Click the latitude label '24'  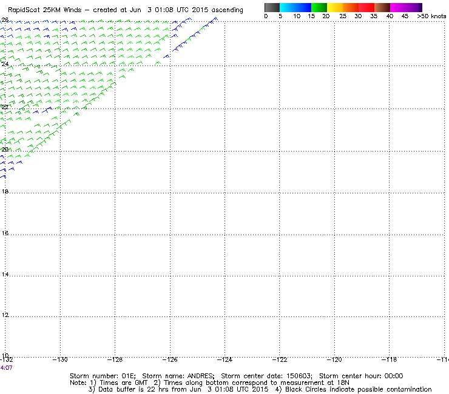tap(5, 64)
